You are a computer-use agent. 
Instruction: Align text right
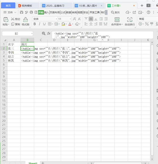(96, 24)
